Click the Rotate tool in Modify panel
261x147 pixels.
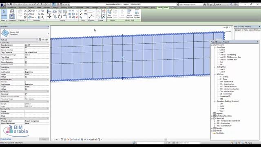tap(60, 16)
